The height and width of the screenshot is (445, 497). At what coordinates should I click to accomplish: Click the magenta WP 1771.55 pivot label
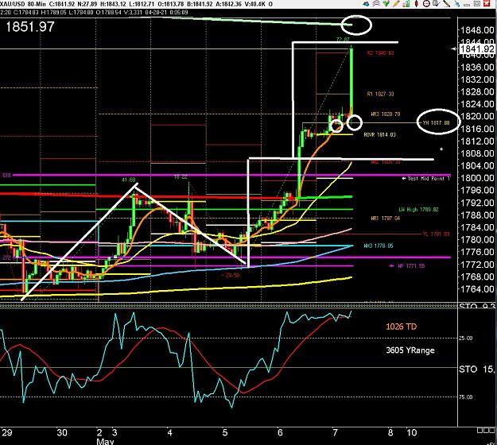pos(411,266)
